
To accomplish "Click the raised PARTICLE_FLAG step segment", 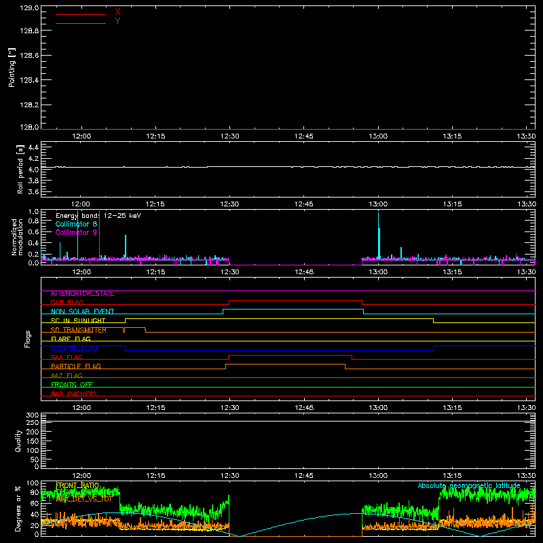I will (286, 364).
